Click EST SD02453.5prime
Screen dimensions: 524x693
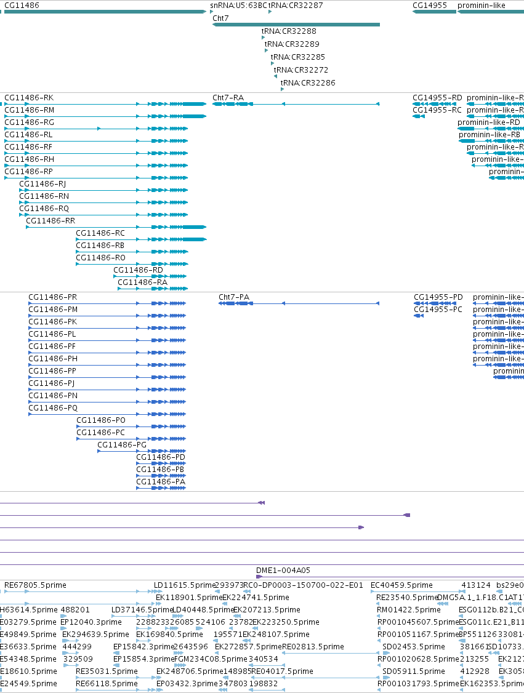point(413,647)
